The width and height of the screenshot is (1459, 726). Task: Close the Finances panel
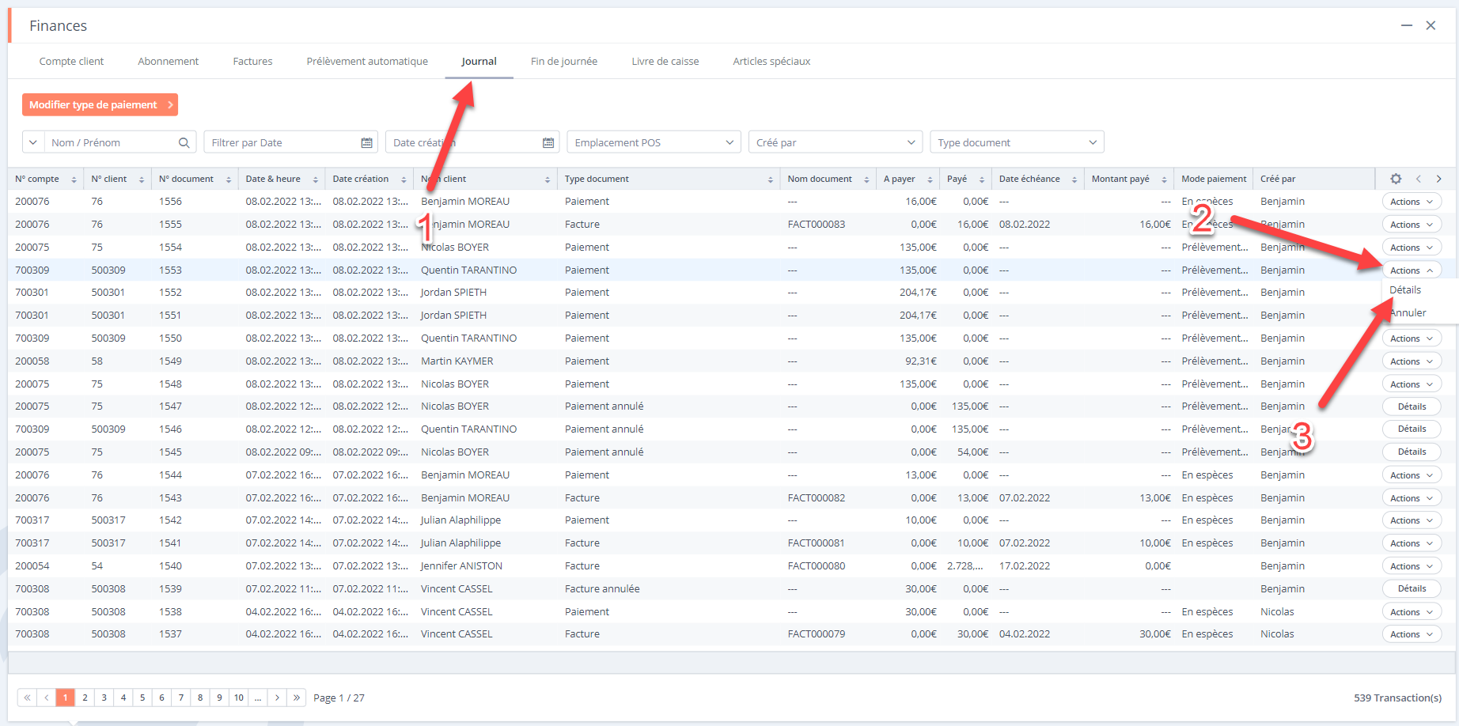(x=1431, y=25)
